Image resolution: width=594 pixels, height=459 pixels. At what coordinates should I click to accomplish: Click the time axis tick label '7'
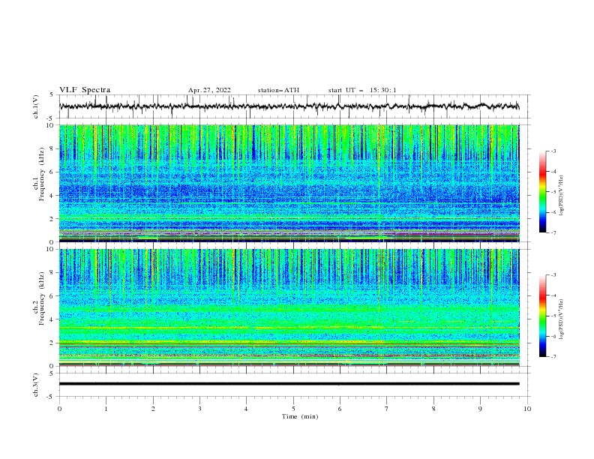click(387, 409)
